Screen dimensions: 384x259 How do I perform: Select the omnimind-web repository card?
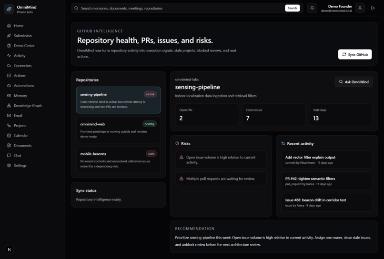[x=119, y=130]
